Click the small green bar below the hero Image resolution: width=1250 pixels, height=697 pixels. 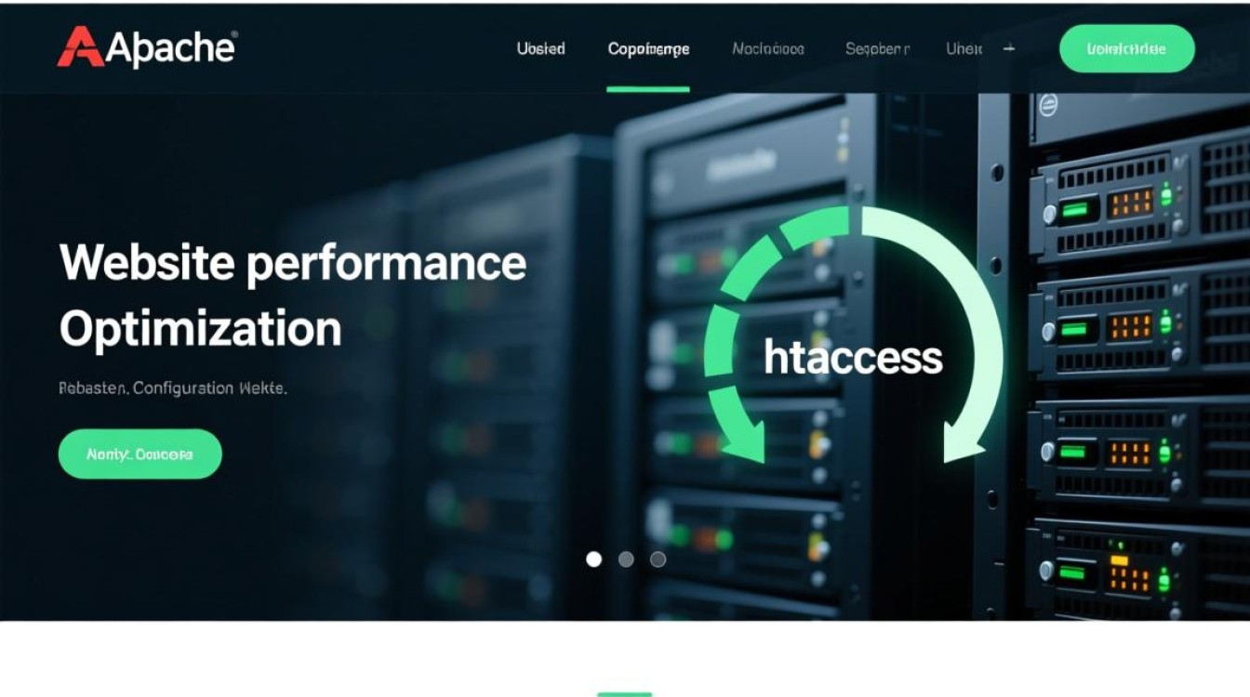[624, 693]
